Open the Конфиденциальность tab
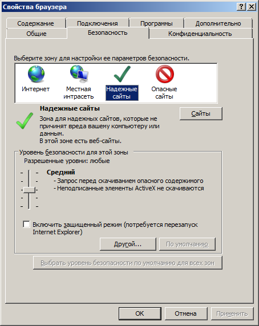The height and width of the screenshot is (326, 259). coord(200,34)
